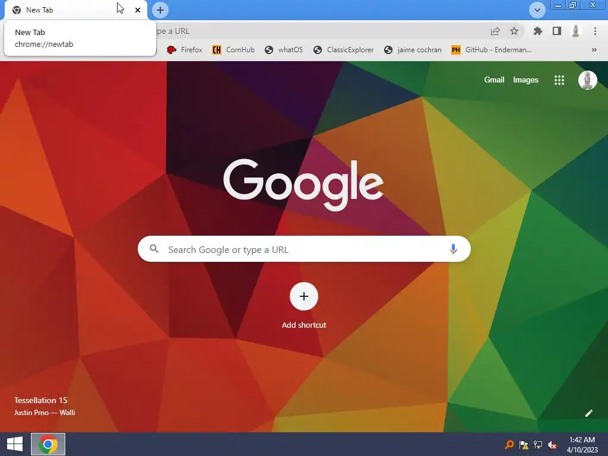Click the Add shortcut plus button
This screenshot has width=608, height=456.
[x=304, y=296]
